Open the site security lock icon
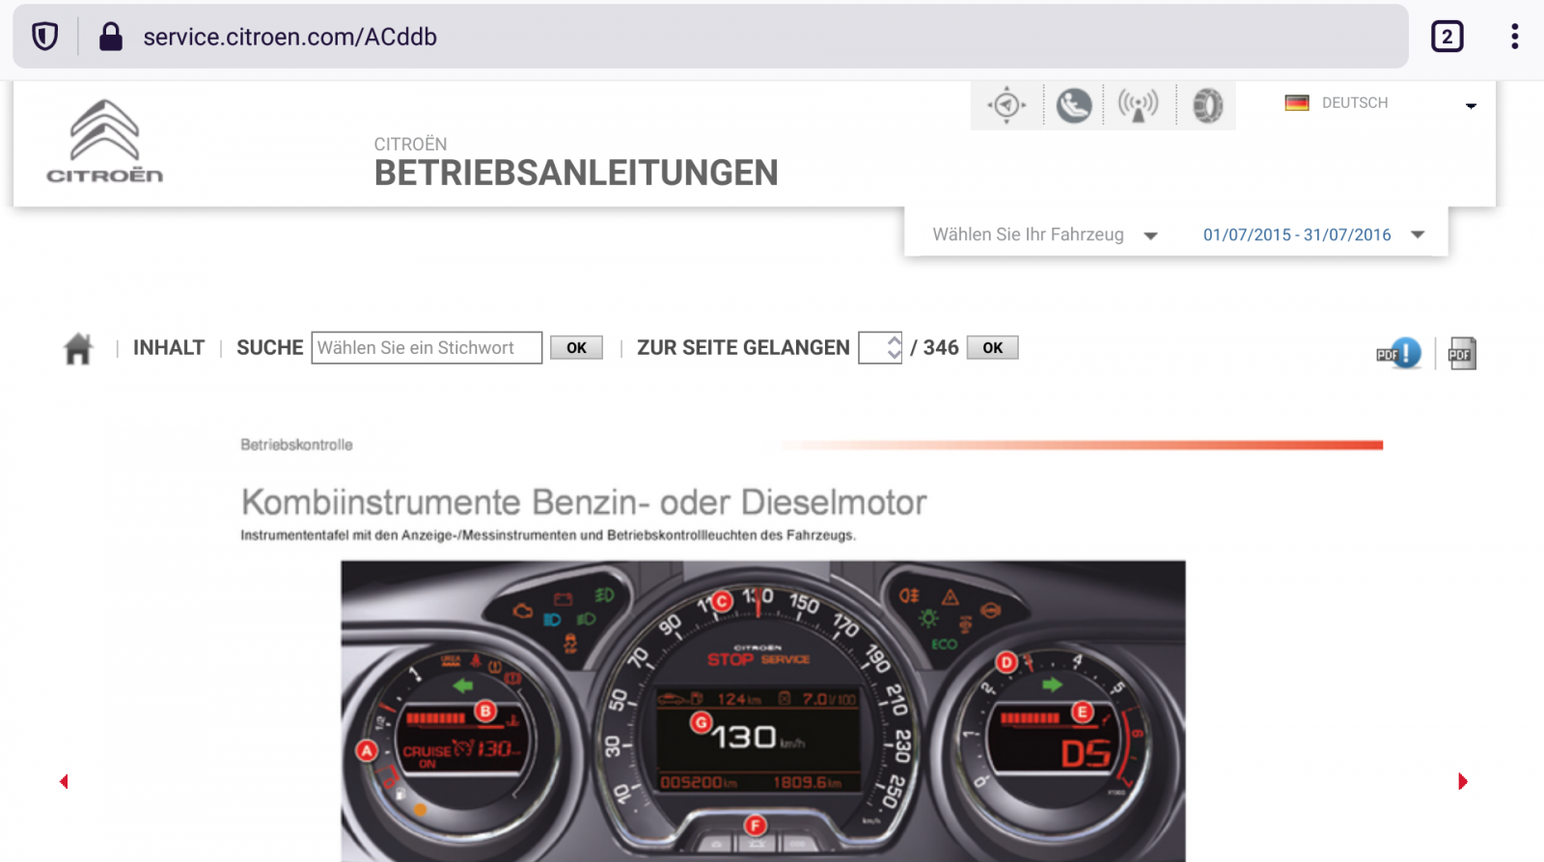The width and height of the screenshot is (1544, 862). [111, 37]
